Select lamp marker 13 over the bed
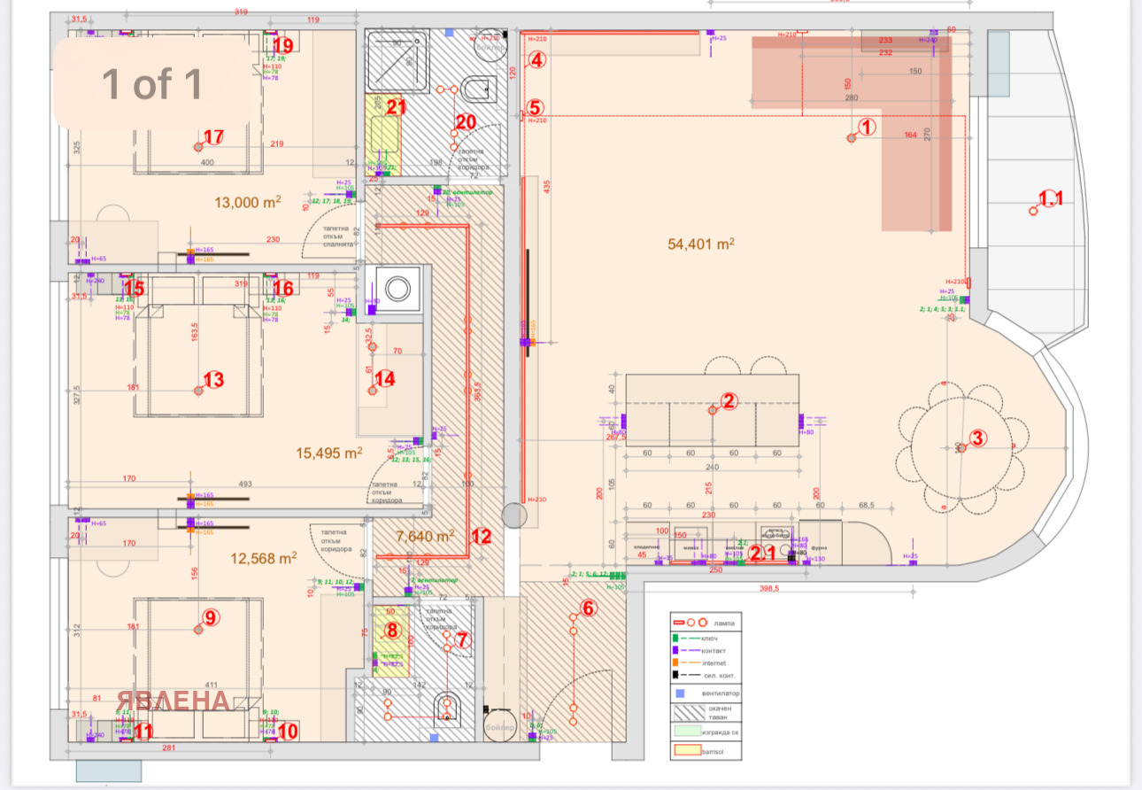This screenshot has height=790, width=1142. coord(212,381)
